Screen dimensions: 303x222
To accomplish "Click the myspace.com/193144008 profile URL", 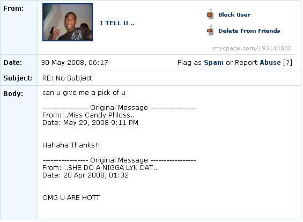I will click(x=252, y=48).
